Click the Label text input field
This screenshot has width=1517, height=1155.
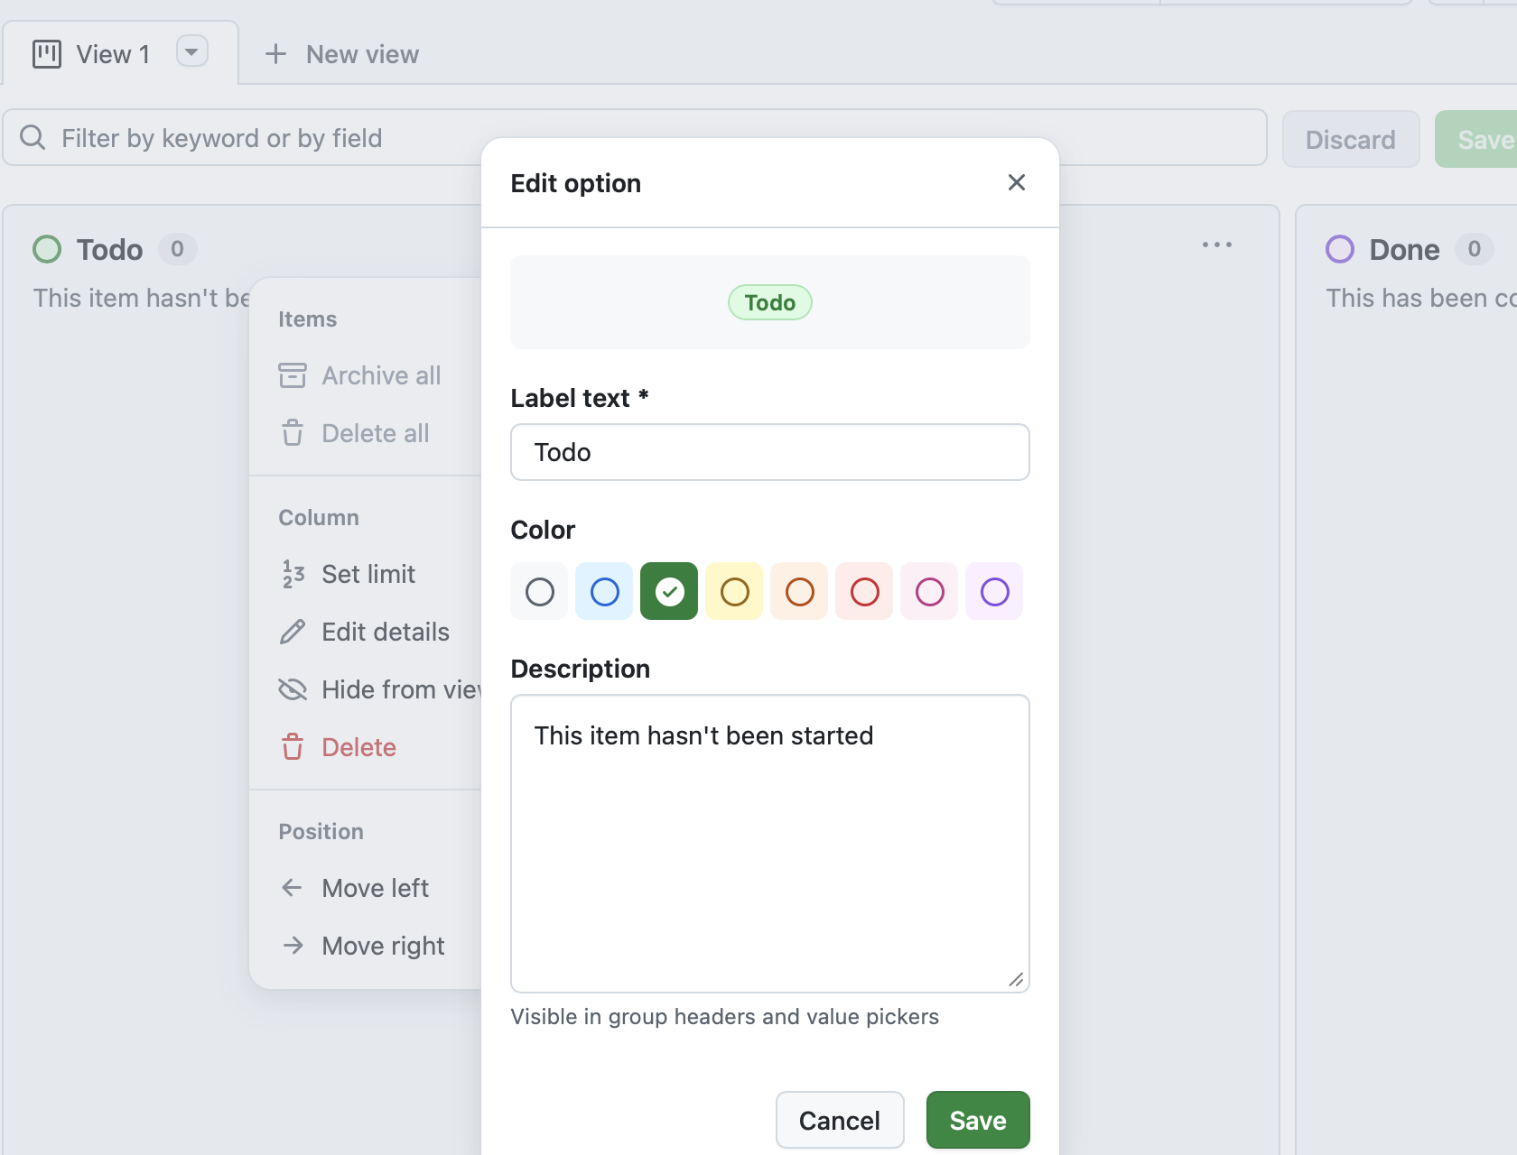click(769, 452)
